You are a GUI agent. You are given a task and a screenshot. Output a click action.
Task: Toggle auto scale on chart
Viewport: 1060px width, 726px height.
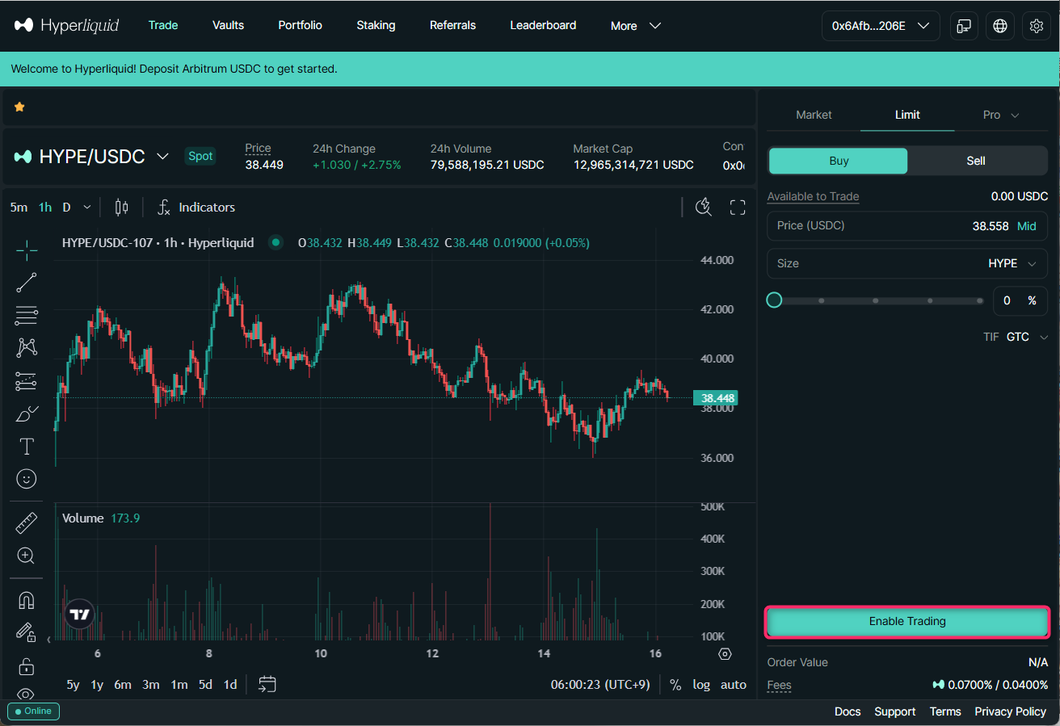click(733, 685)
